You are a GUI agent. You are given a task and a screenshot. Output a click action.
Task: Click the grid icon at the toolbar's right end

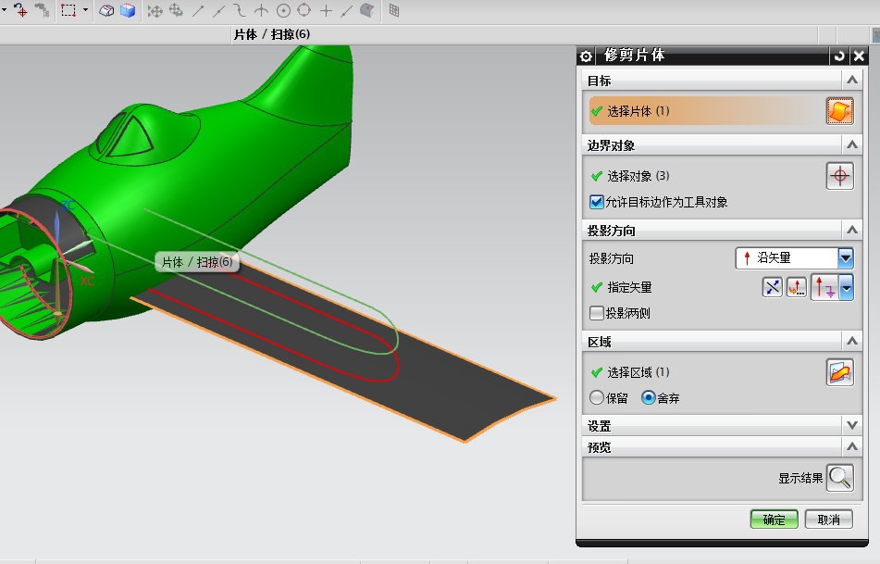click(x=393, y=10)
